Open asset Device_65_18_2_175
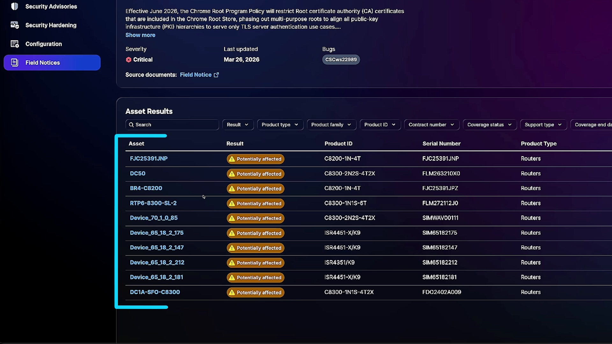612x344 pixels. 157,233
